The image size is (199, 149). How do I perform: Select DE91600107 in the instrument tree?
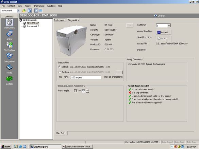33,23
